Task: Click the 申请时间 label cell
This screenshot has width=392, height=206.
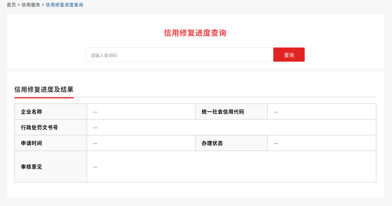Action: click(x=51, y=143)
